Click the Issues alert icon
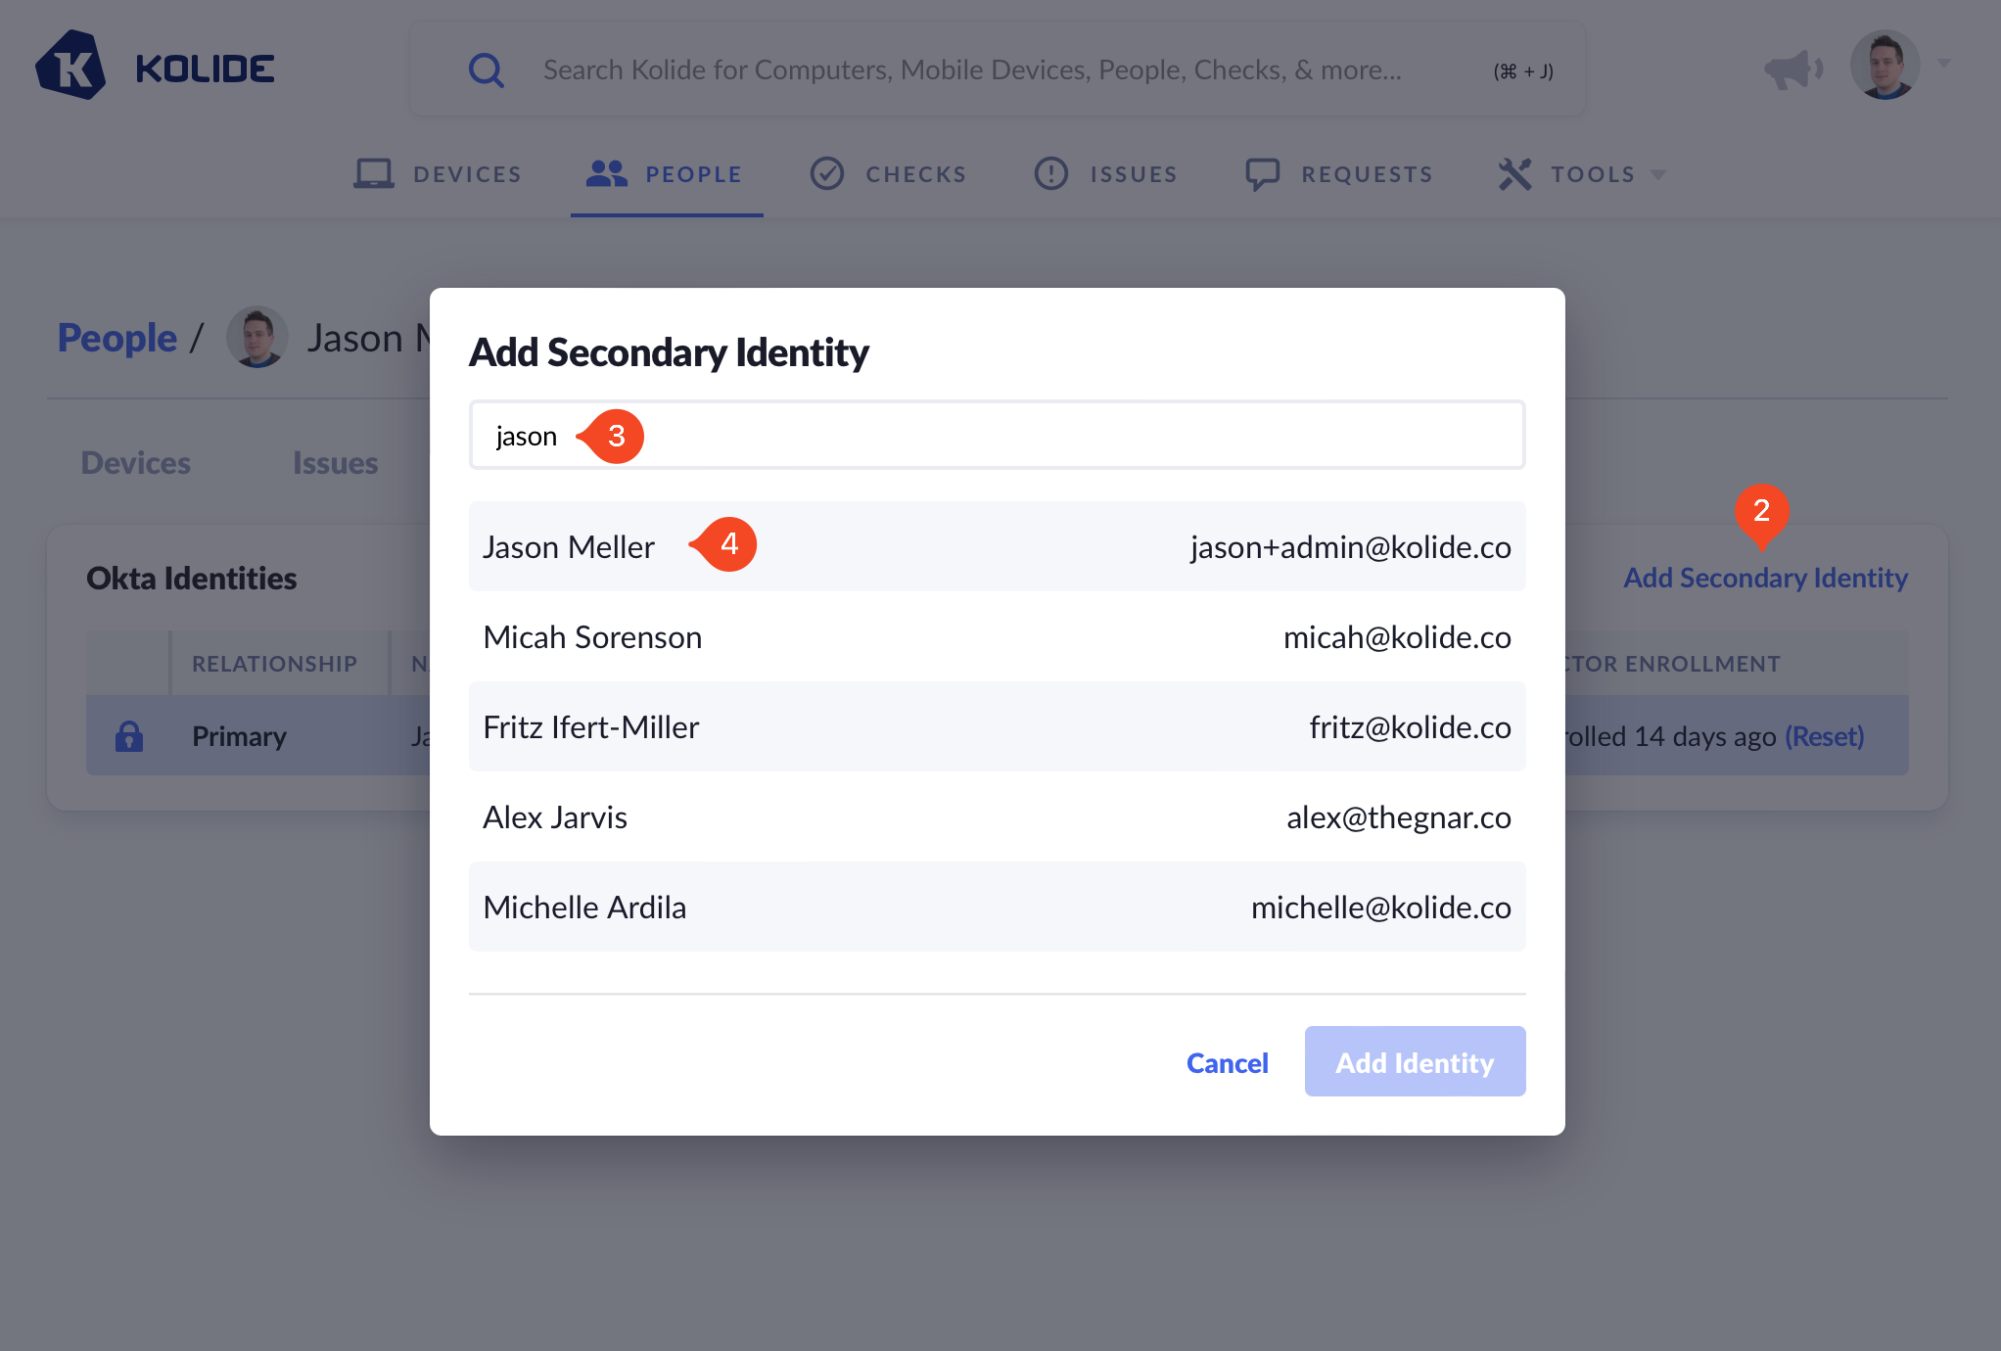Viewport: 2001px width, 1351px height. point(1051,174)
